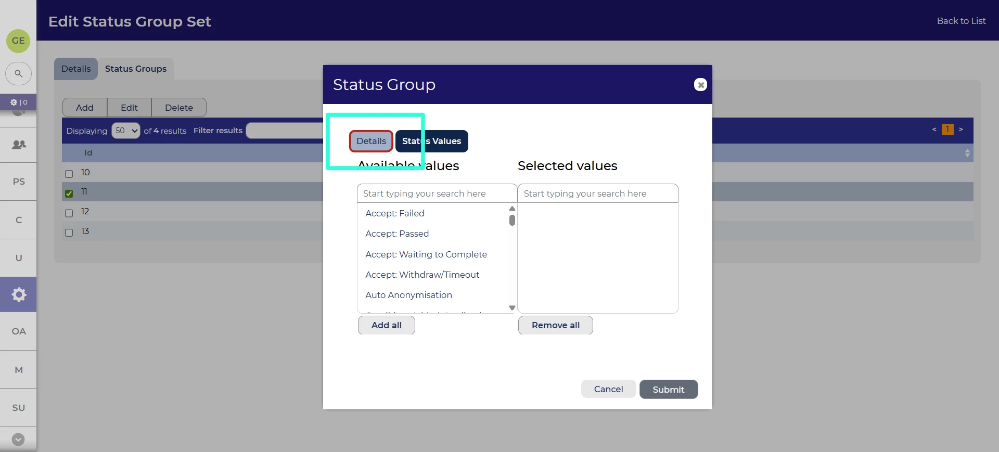Select the settings gear in sidebar
Screen dimensions: 999x452
19,294
